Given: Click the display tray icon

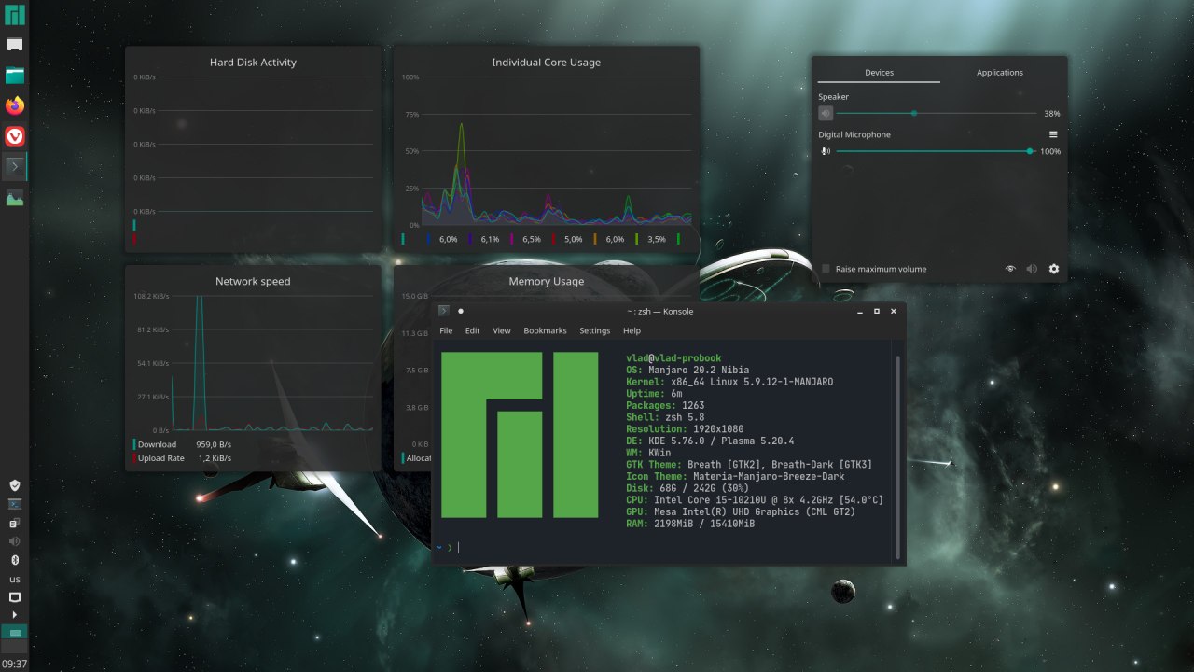Looking at the screenshot, I should coord(15,596).
